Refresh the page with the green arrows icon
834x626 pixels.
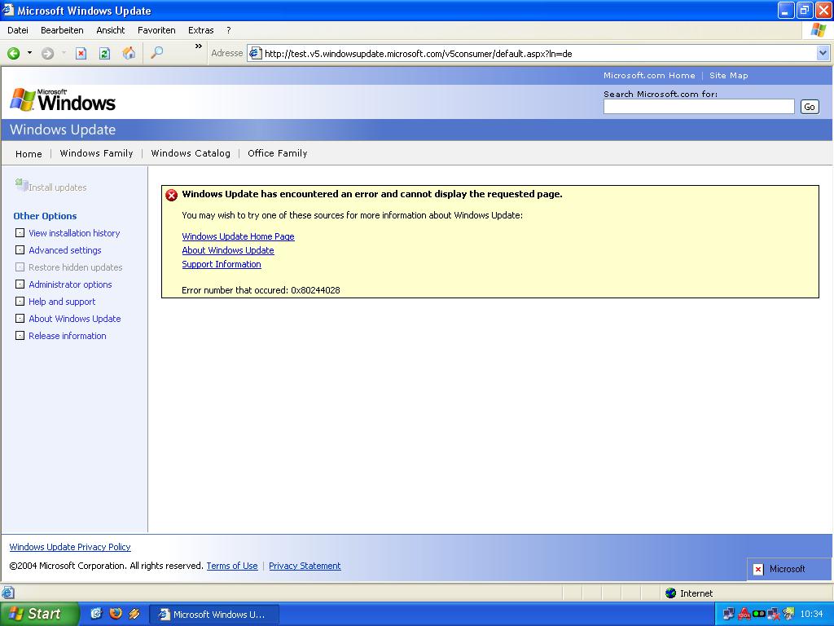tap(105, 53)
